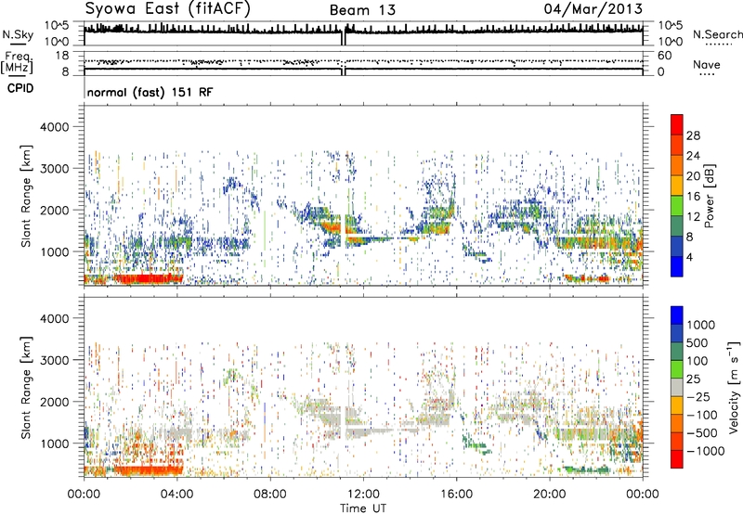Pick the light green 12–16 dB Power segment

(x=677, y=206)
